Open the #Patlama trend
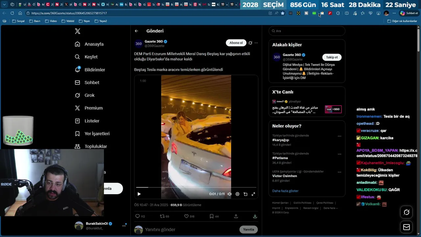Viewport: 421px width, 237px height. [x=280, y=158]
